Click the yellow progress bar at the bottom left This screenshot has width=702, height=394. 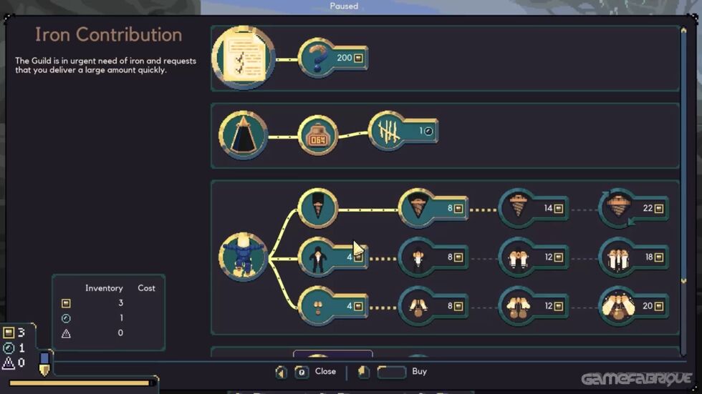pos(80,383)
